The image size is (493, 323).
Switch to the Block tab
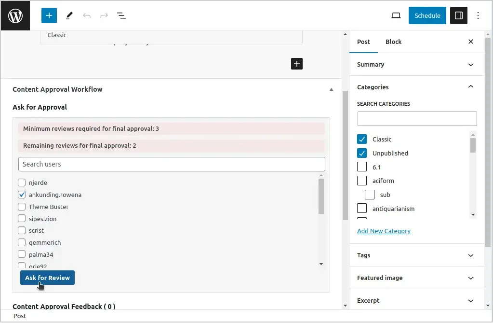(393, 42)
